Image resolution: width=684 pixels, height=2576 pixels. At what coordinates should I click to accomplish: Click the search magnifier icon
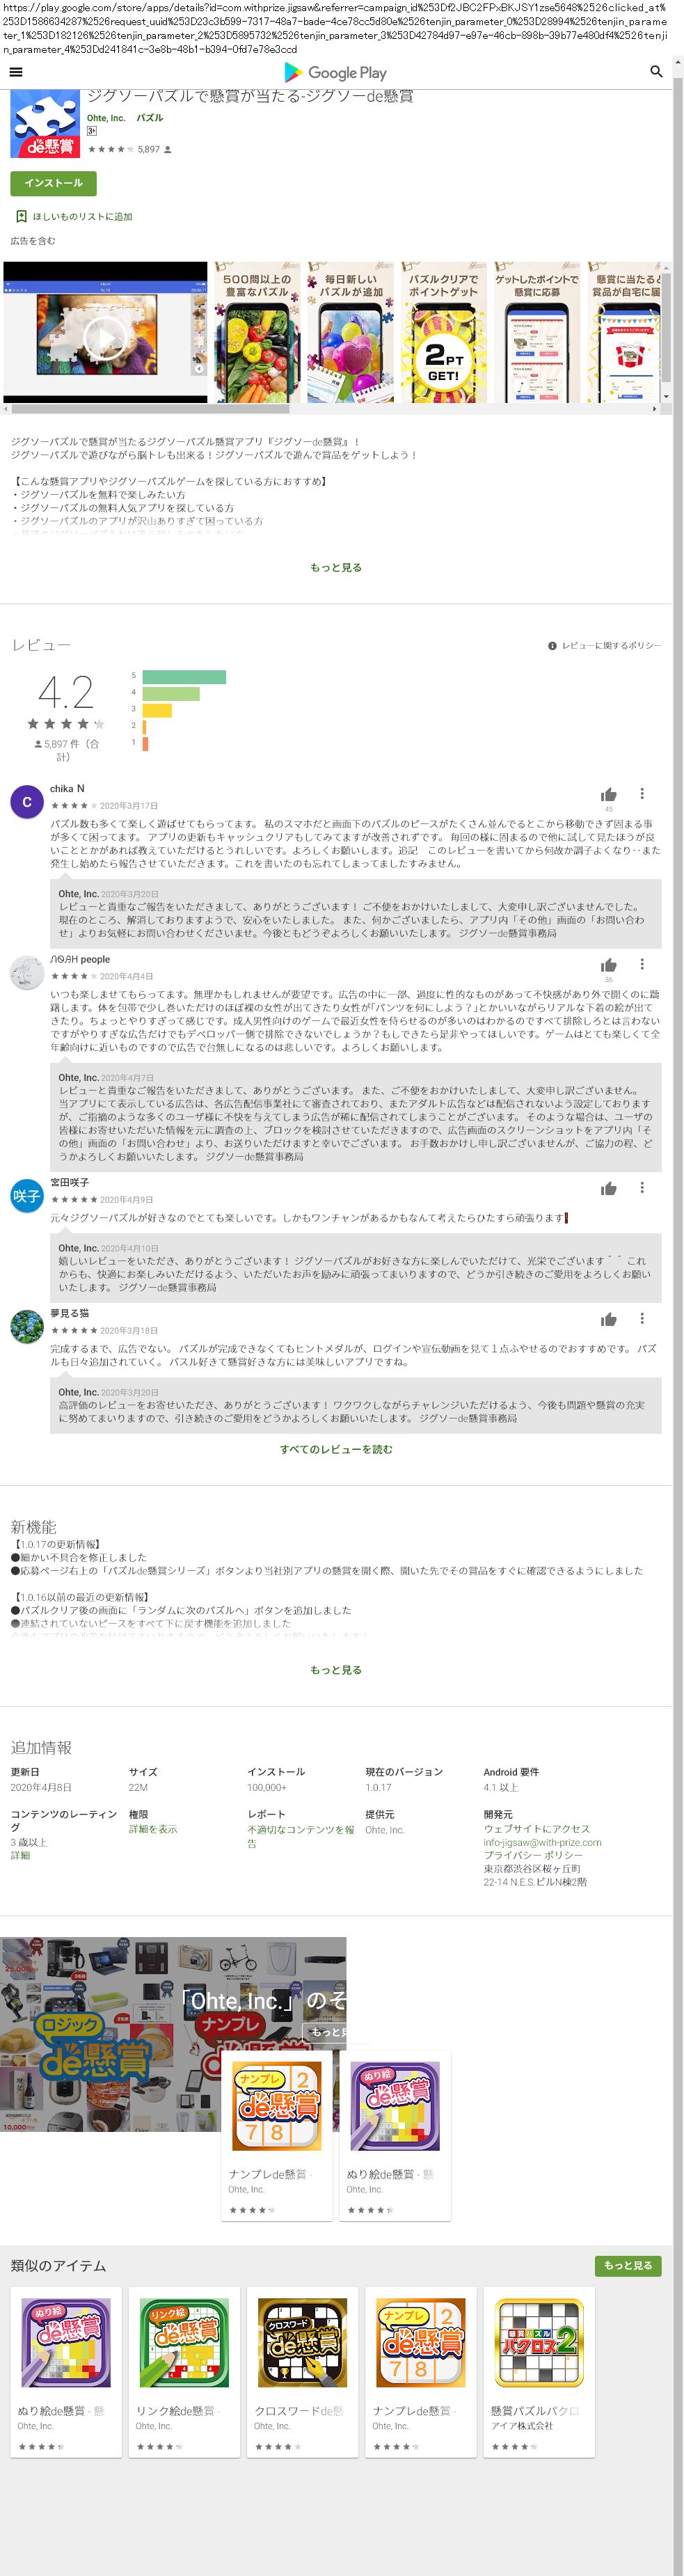pyautogui.click(x=656, y=72)
